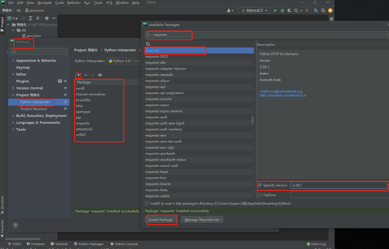Viewport: 389px width, 249px height.
Task: Open the Structure side tool tab
Action: [x=2, y=205]
